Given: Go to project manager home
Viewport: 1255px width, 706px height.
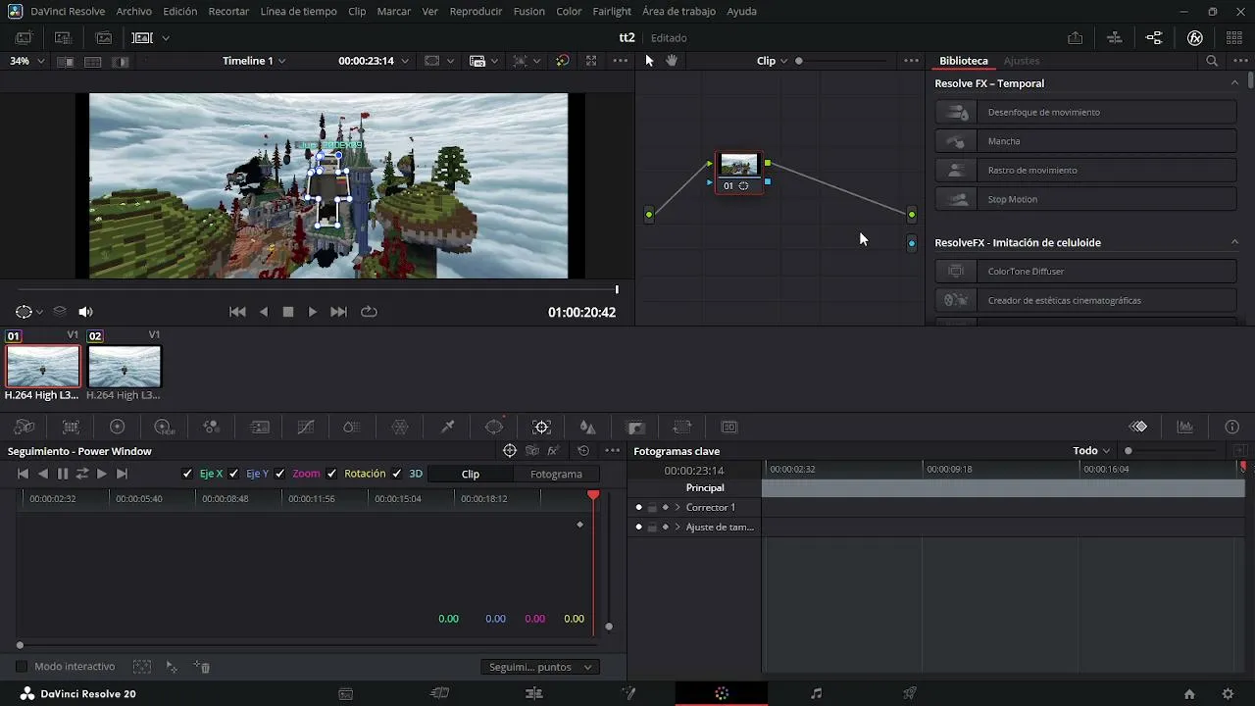Looking at the screenshot, I should coord(1189,694).
